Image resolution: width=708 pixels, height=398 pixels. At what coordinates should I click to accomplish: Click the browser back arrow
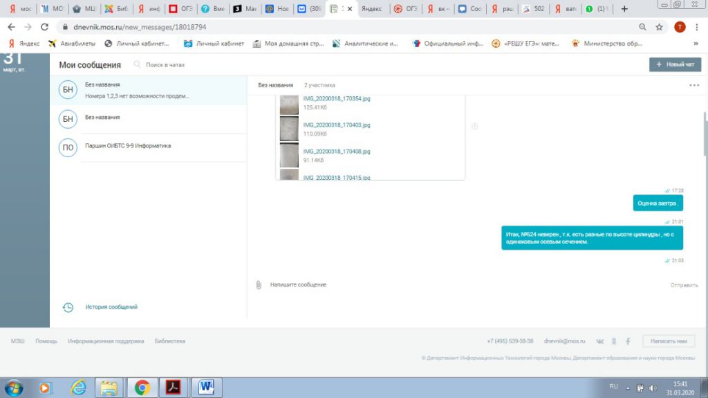pyautogui.click(x=11, y=27)
